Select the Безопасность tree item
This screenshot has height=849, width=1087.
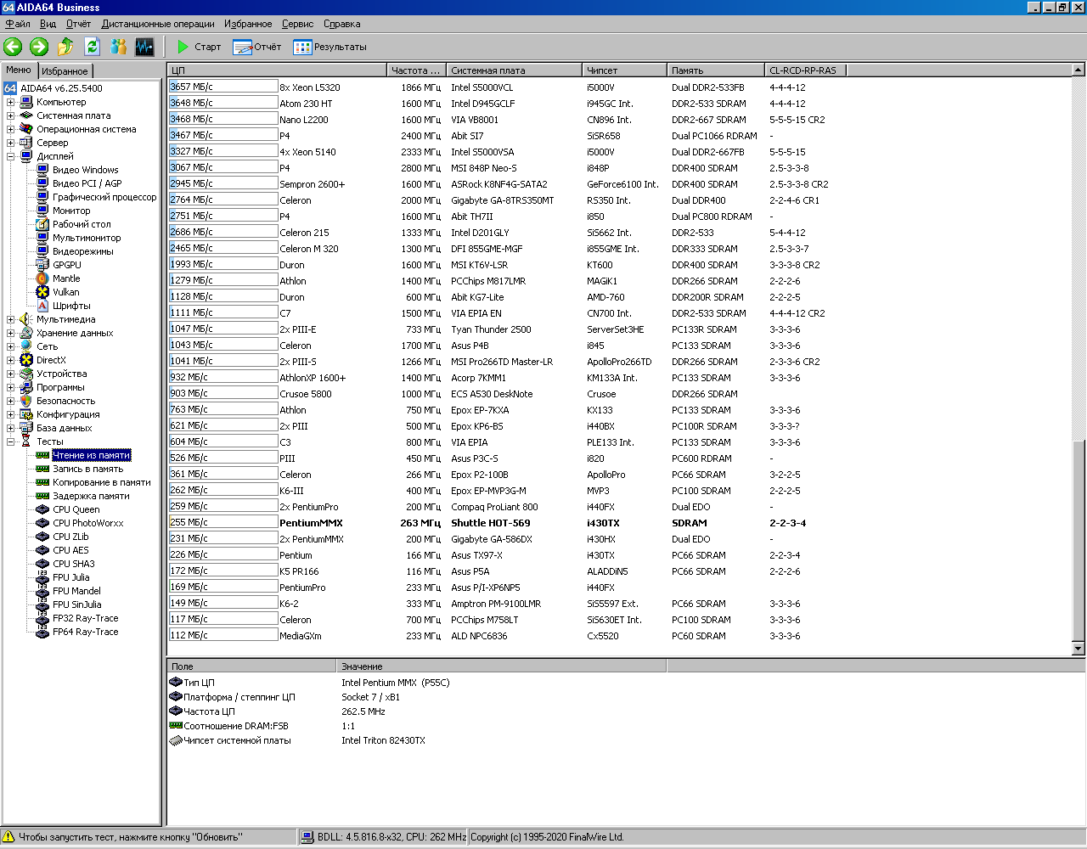65,401
